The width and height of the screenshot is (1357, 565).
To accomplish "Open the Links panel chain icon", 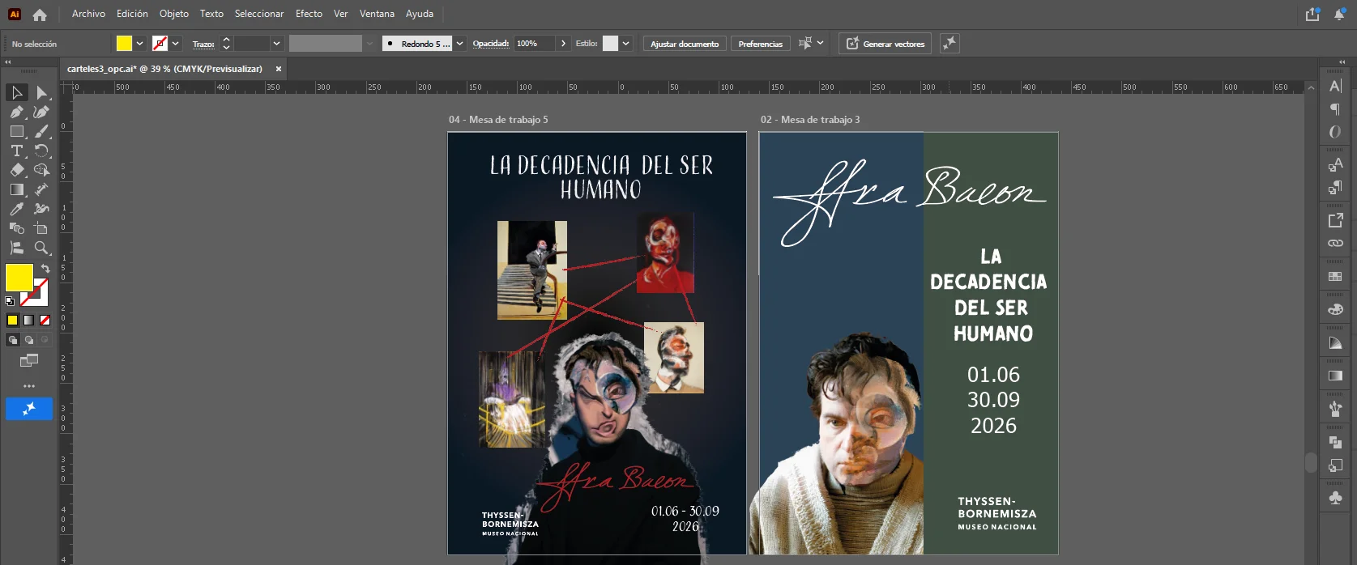I will (1335, 243).
